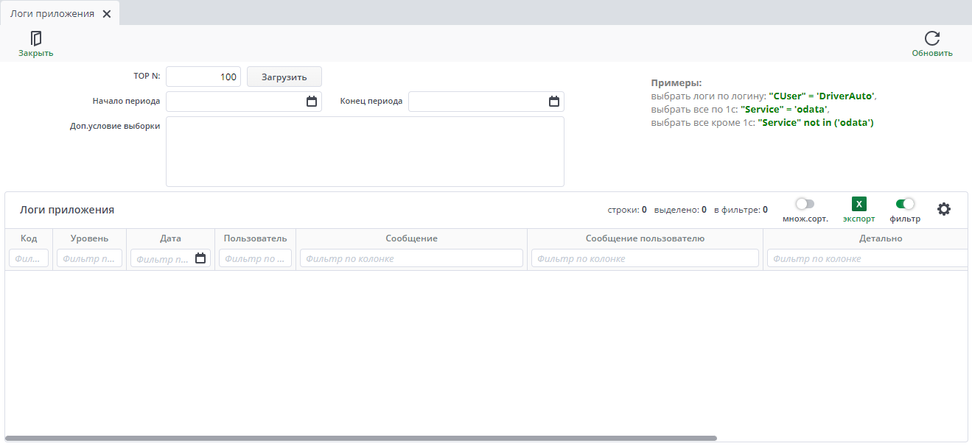
Task: Click the выделено: 0 counter
Action: pos(680,210)
